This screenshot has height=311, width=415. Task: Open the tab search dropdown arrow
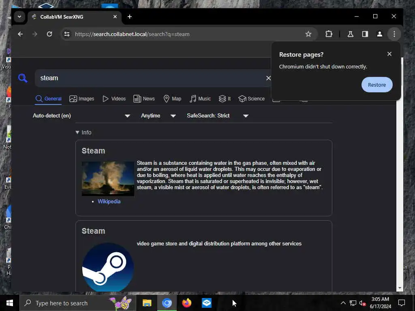pyautogui.click(x=19, y=17)
